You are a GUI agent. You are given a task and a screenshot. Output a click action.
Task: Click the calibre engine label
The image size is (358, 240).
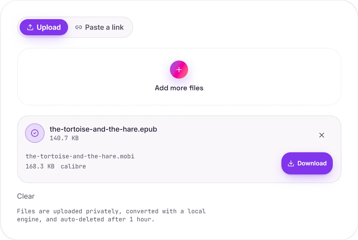tap(73, 166)
